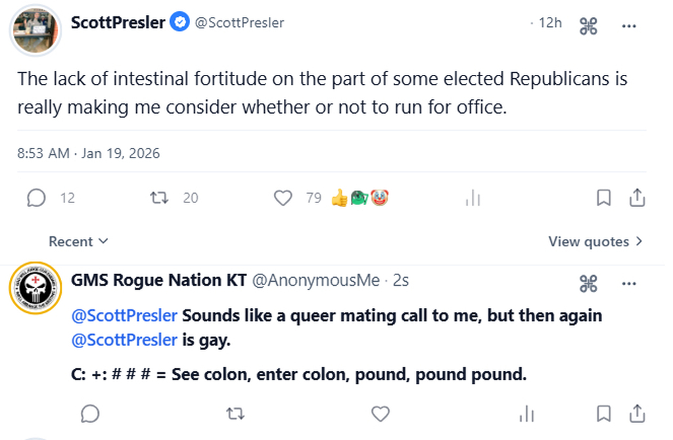Viewport: 673px width, 440px height.
Task: Click @ScottPresler mention in the reply
Action: pyautogui.click(x=124, y=315)
